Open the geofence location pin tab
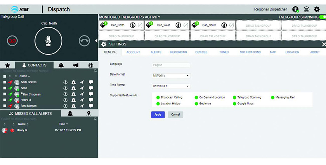 89,114
